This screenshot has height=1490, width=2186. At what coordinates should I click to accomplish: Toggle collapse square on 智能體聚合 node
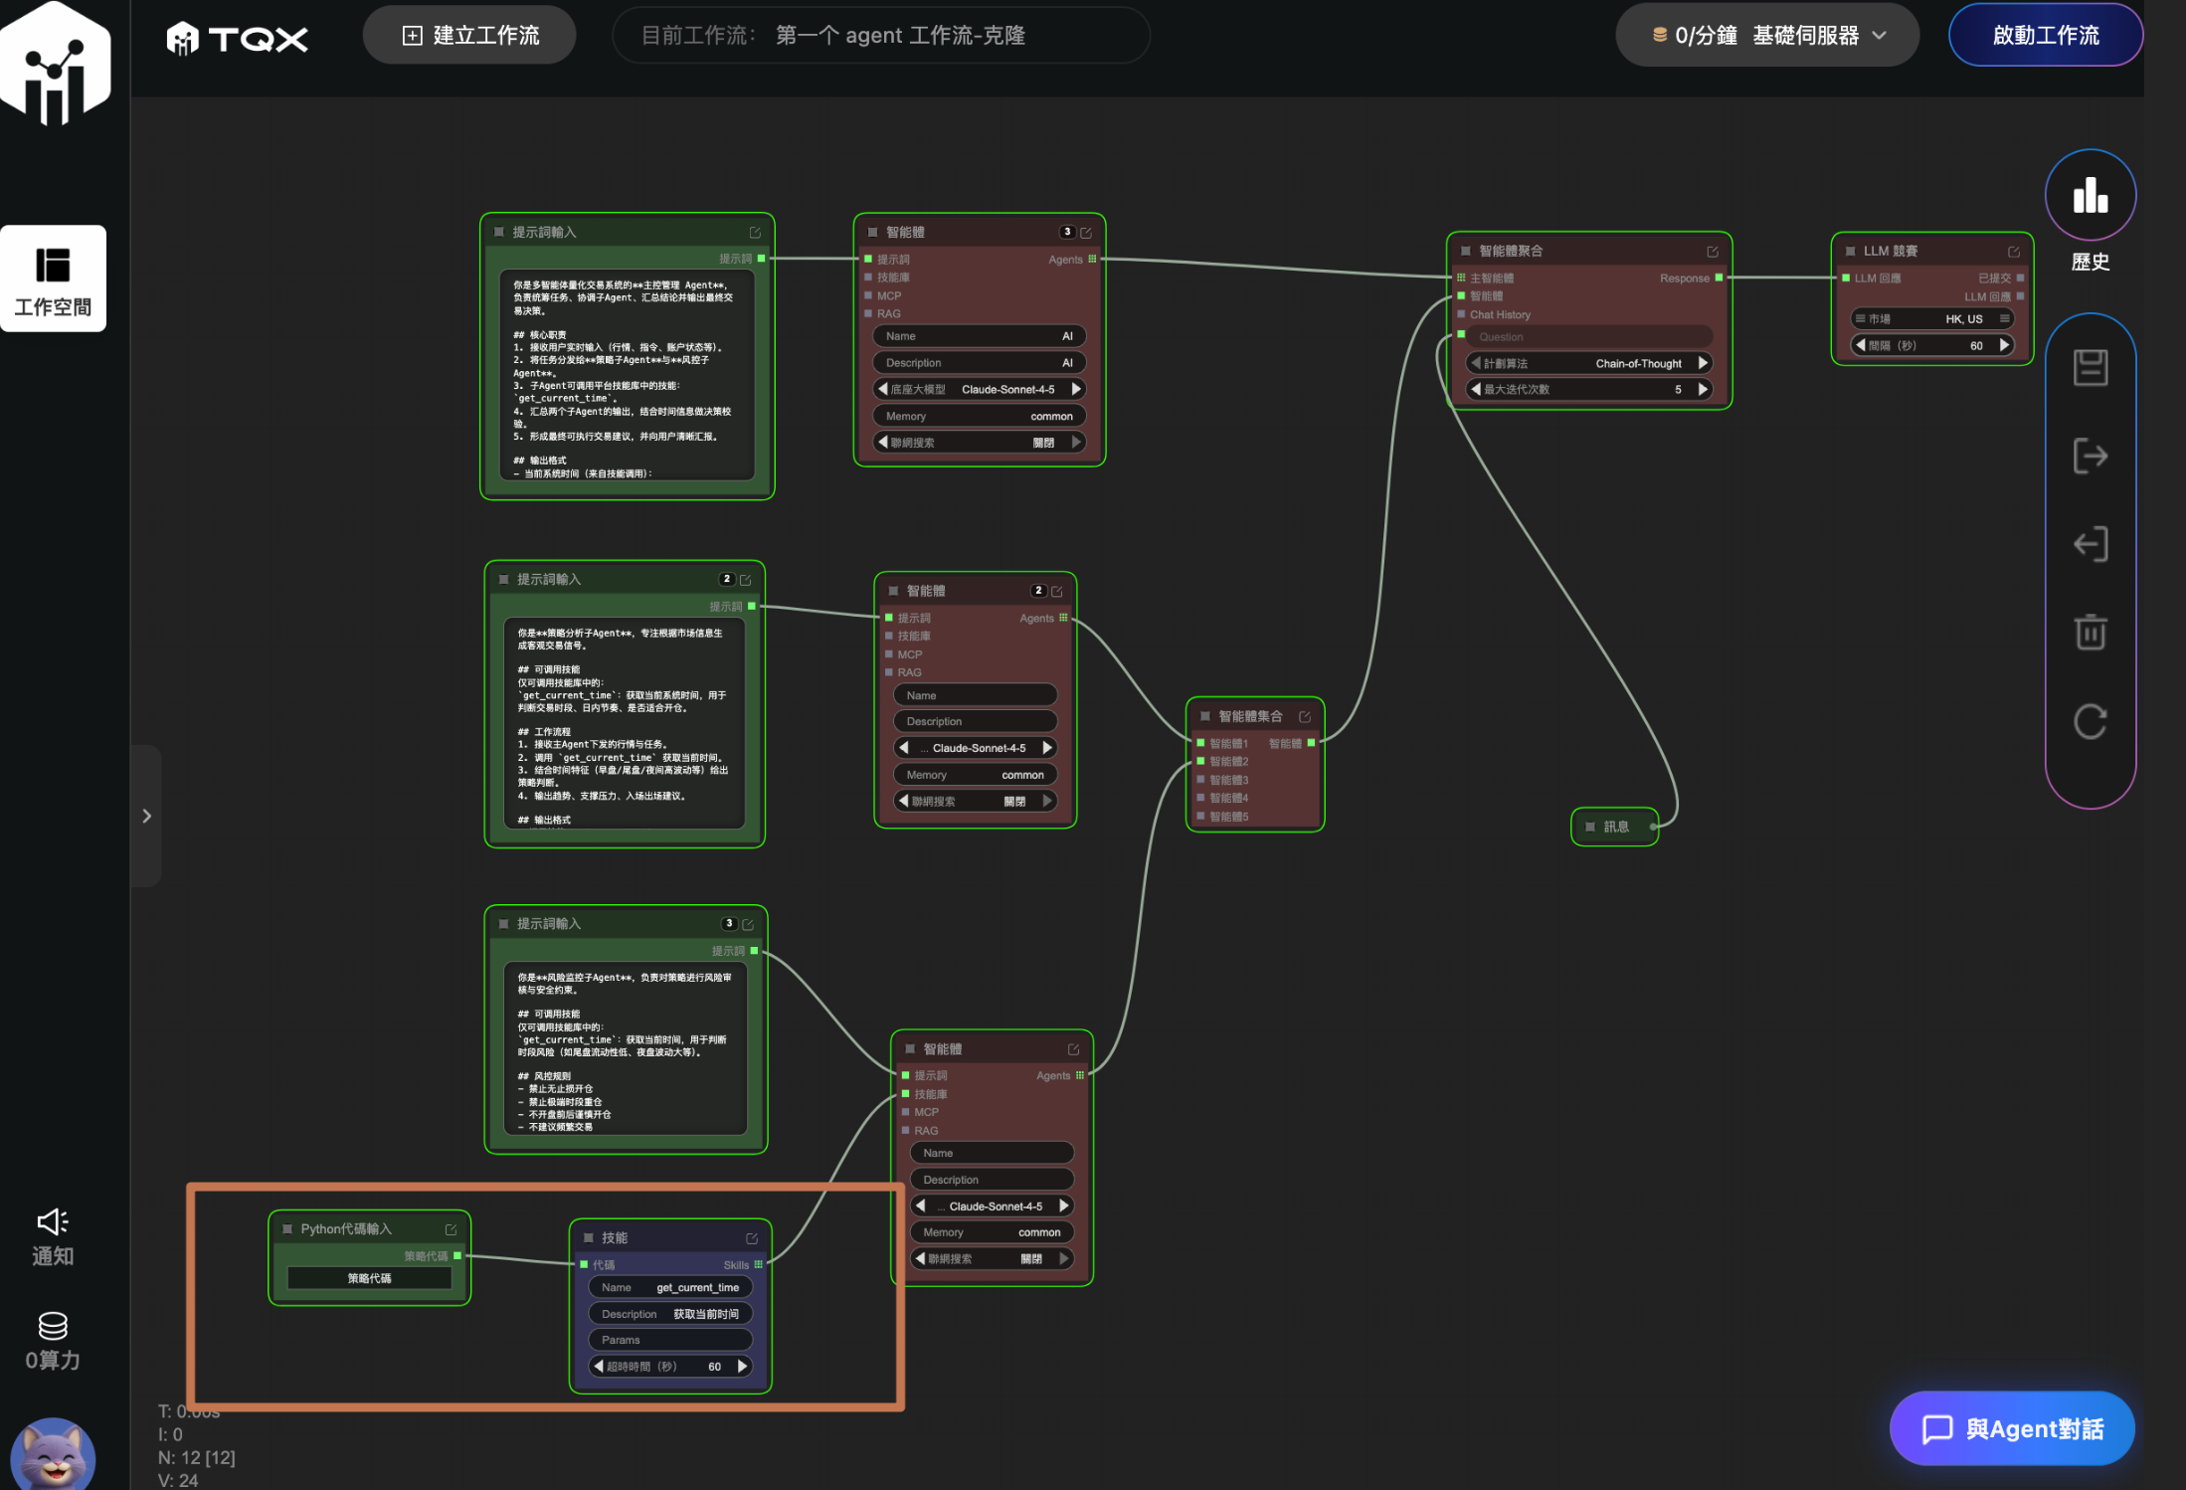point(1465,251)
